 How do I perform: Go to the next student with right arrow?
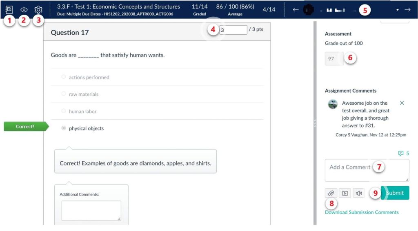[x=408, y=10]
